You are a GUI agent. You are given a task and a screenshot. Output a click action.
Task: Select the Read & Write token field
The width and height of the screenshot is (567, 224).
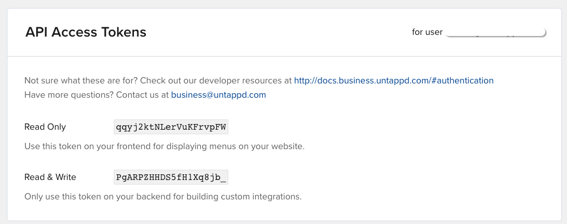(171, 177)
